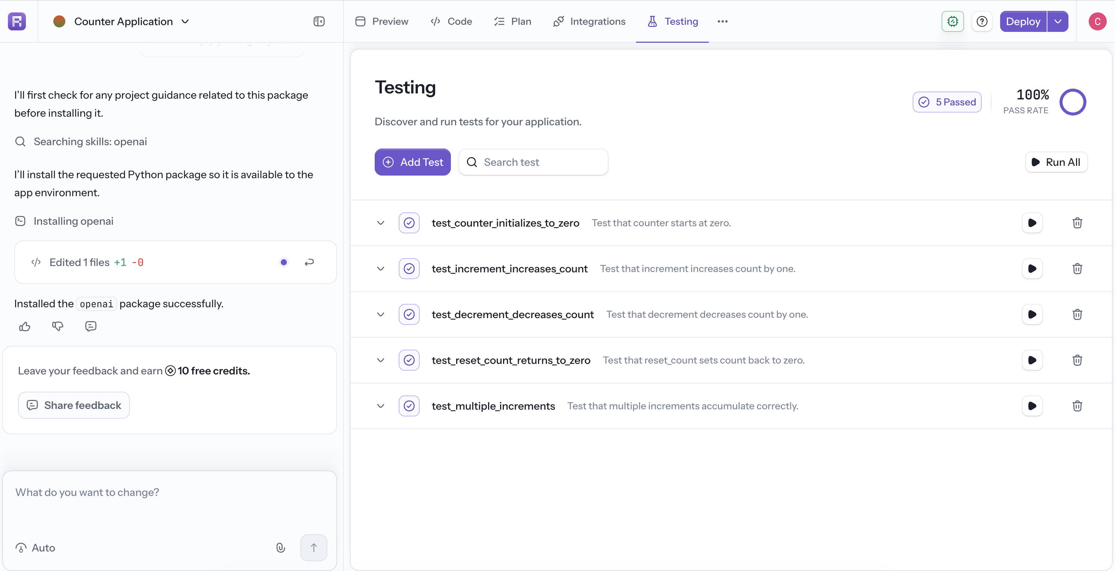Screen dimensions: 1115x571
Task: Open the user account avatar
Action: point(1097,21)
